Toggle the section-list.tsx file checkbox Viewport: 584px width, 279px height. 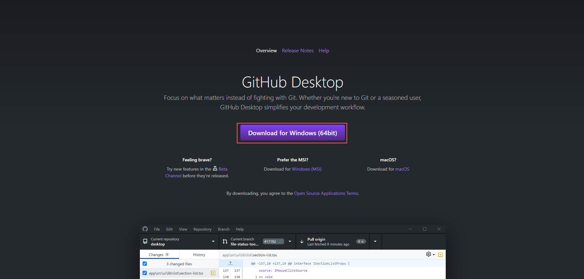(145, 273)
